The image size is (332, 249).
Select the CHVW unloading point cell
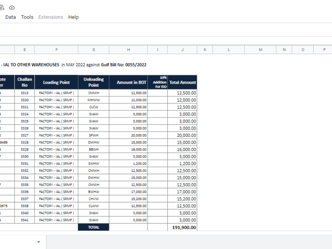point(94,199)
